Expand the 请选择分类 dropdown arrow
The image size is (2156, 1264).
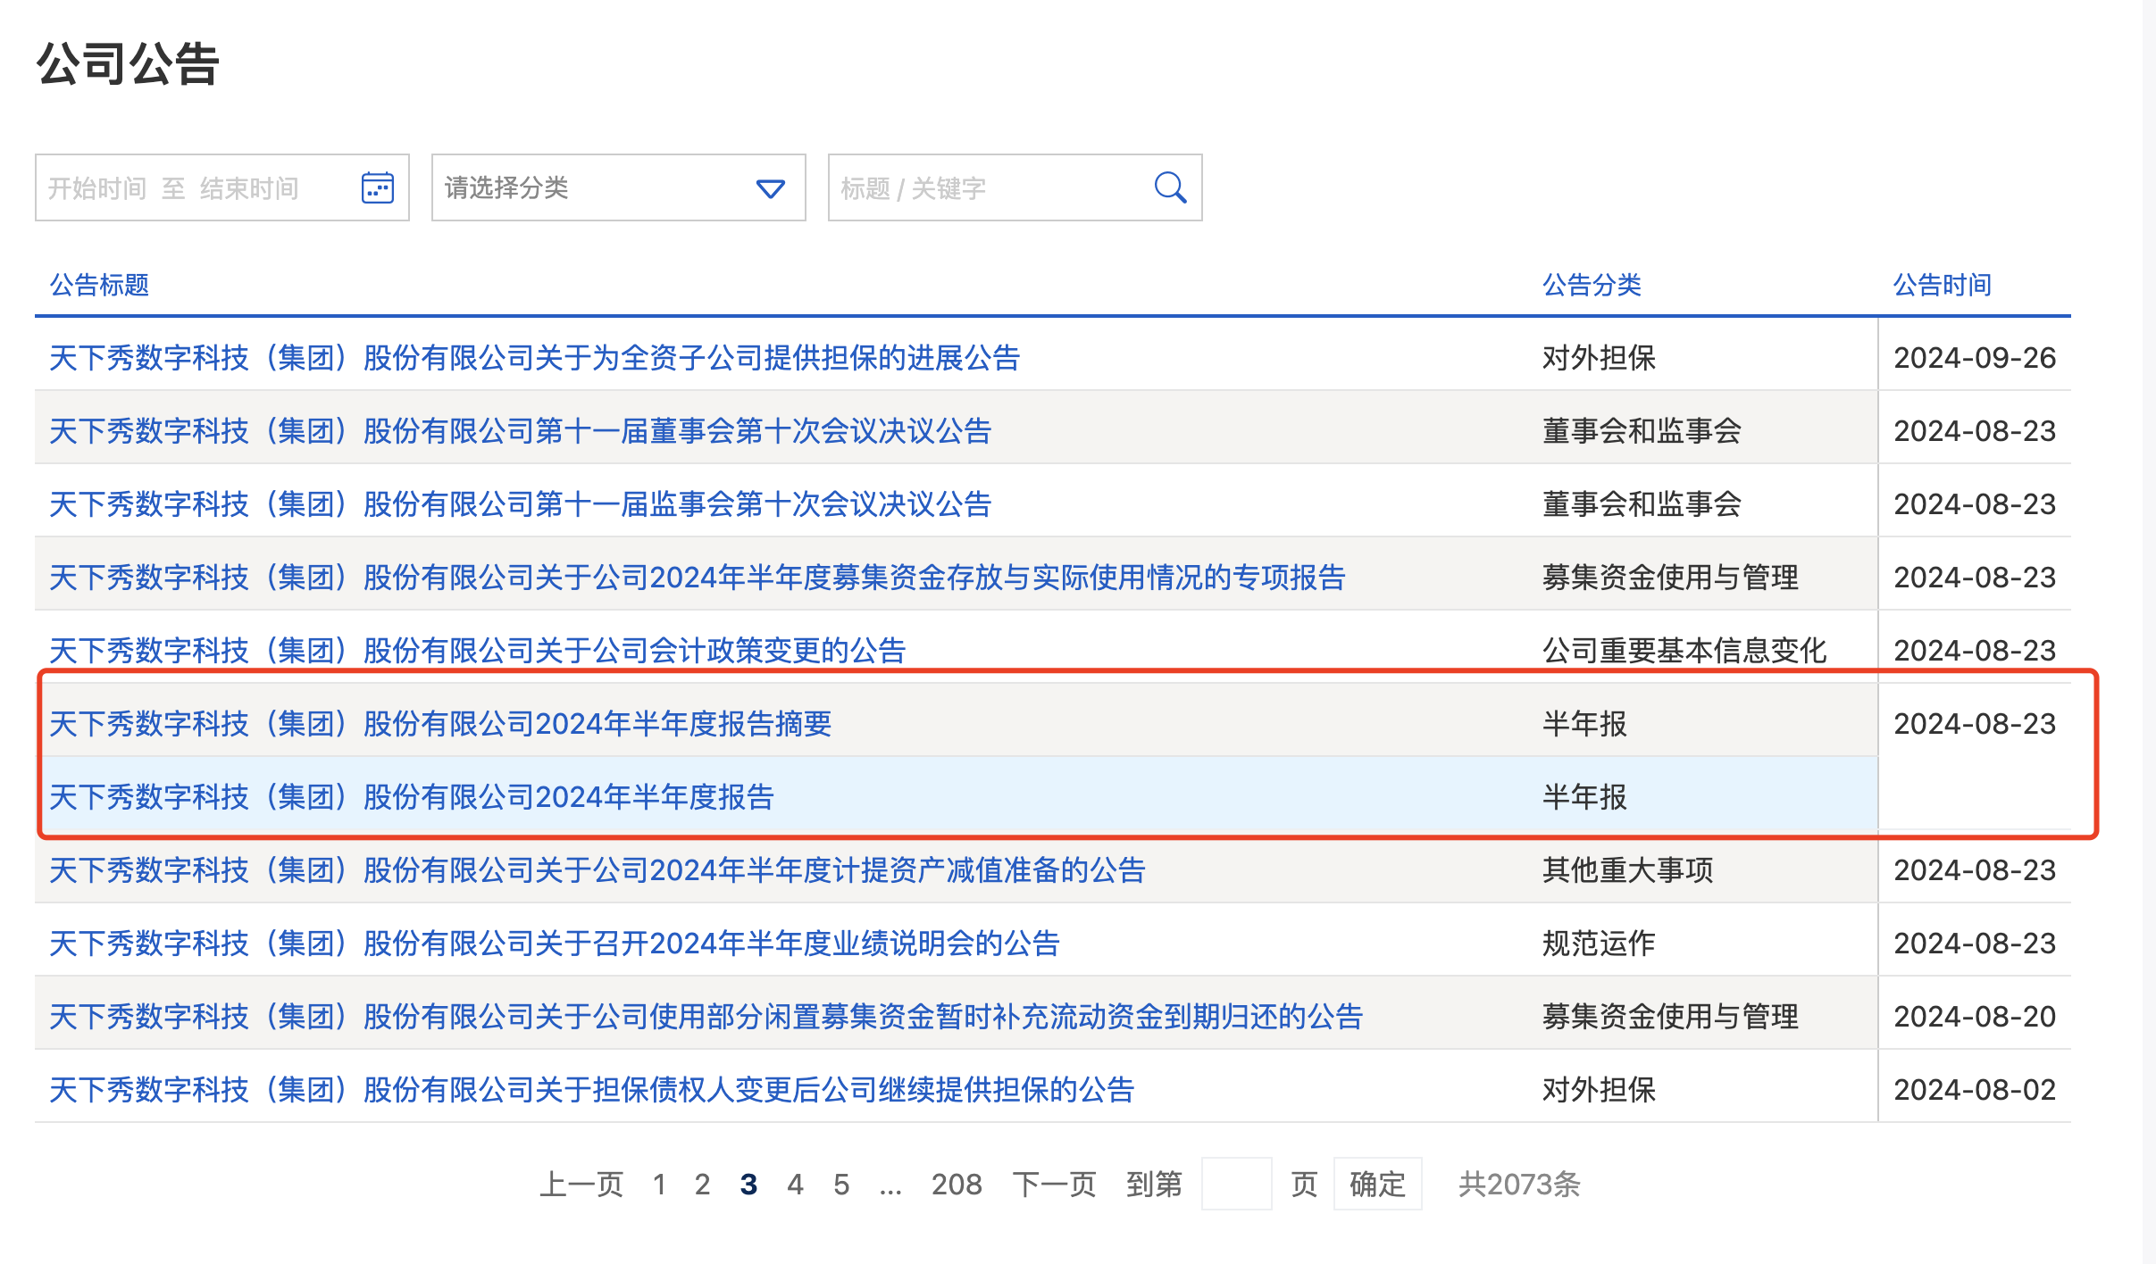click(770, 188)
